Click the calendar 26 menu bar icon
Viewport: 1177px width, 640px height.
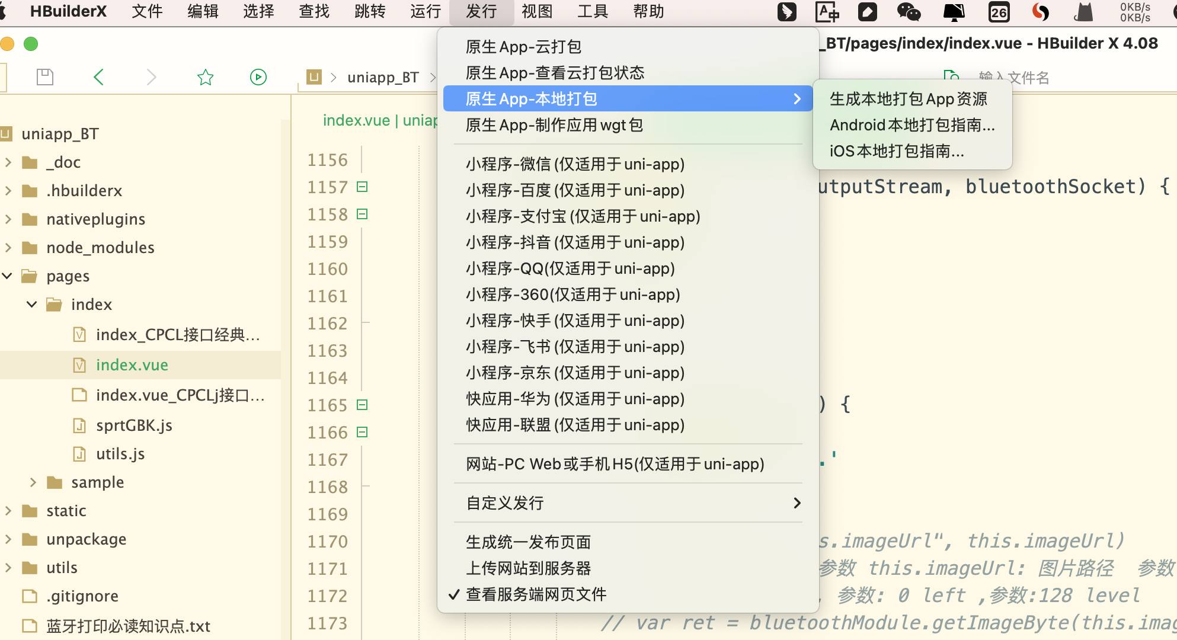[999, 12]
